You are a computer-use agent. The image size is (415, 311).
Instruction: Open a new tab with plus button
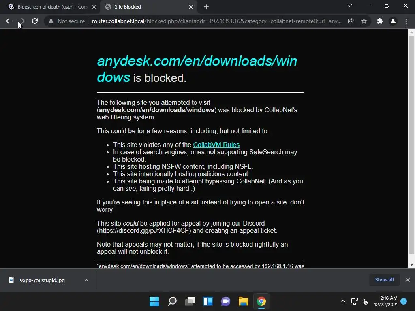pos(206,7)
